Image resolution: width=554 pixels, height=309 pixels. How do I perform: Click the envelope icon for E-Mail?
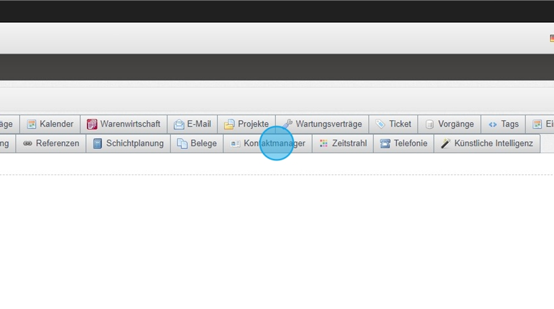tap(179, 124)
